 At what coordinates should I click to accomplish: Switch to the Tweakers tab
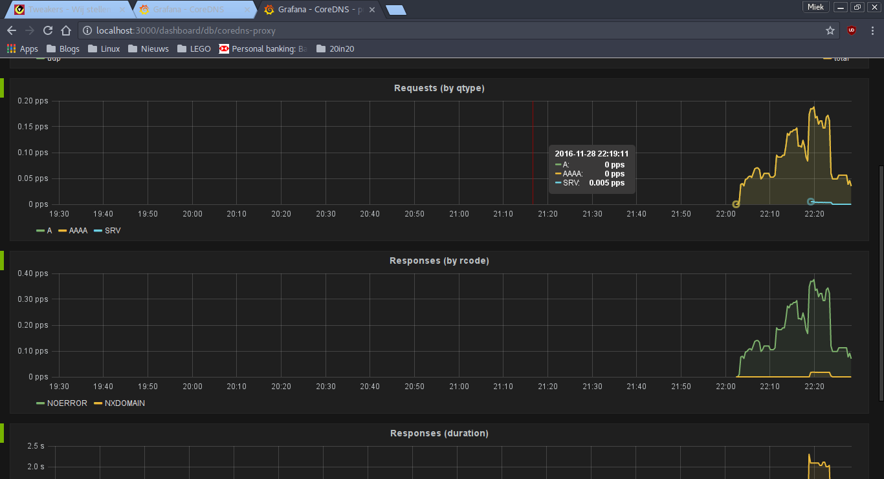(69, 10)
